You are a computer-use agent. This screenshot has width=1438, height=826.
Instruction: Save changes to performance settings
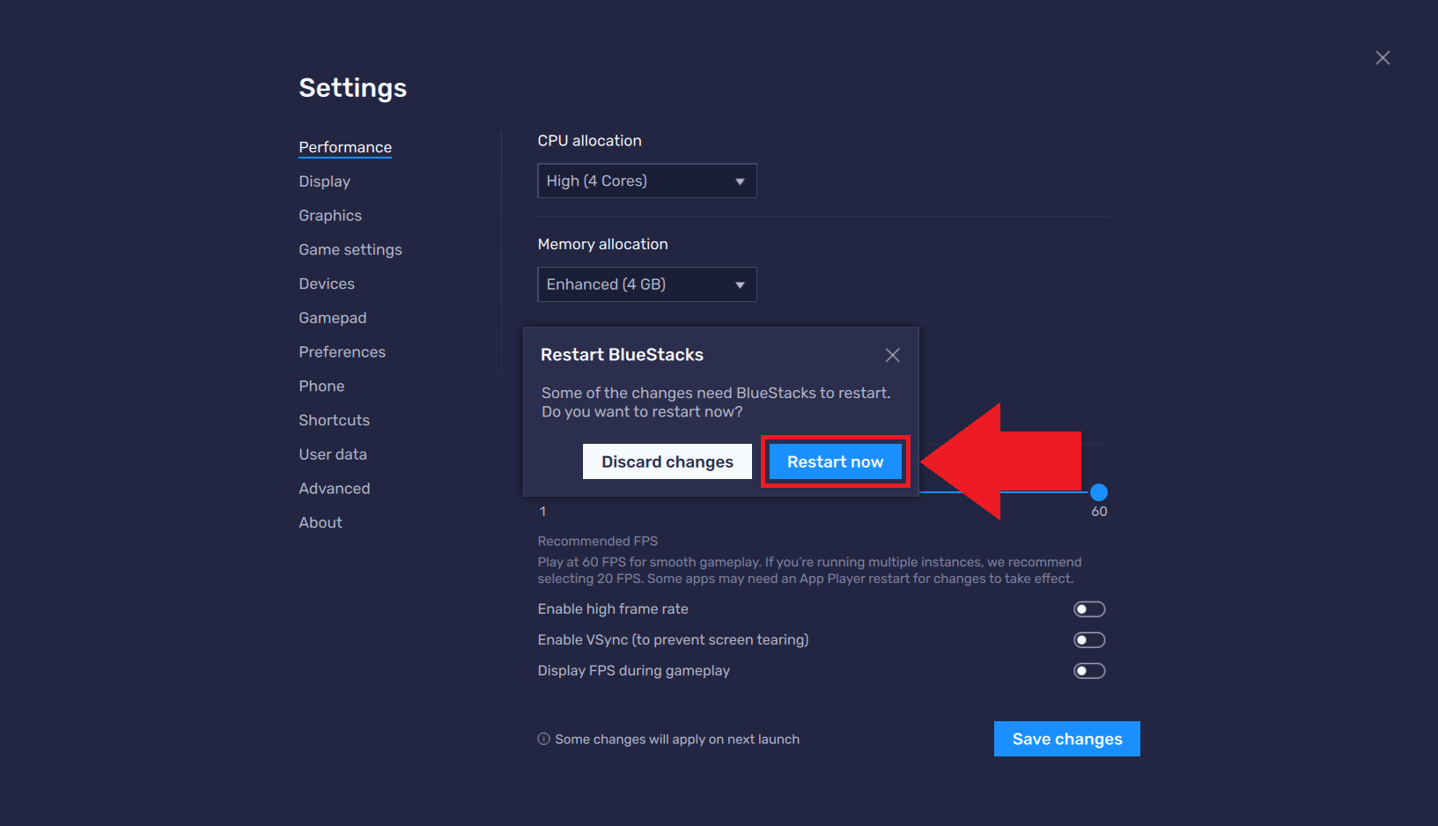click(x=1066, y=739)
